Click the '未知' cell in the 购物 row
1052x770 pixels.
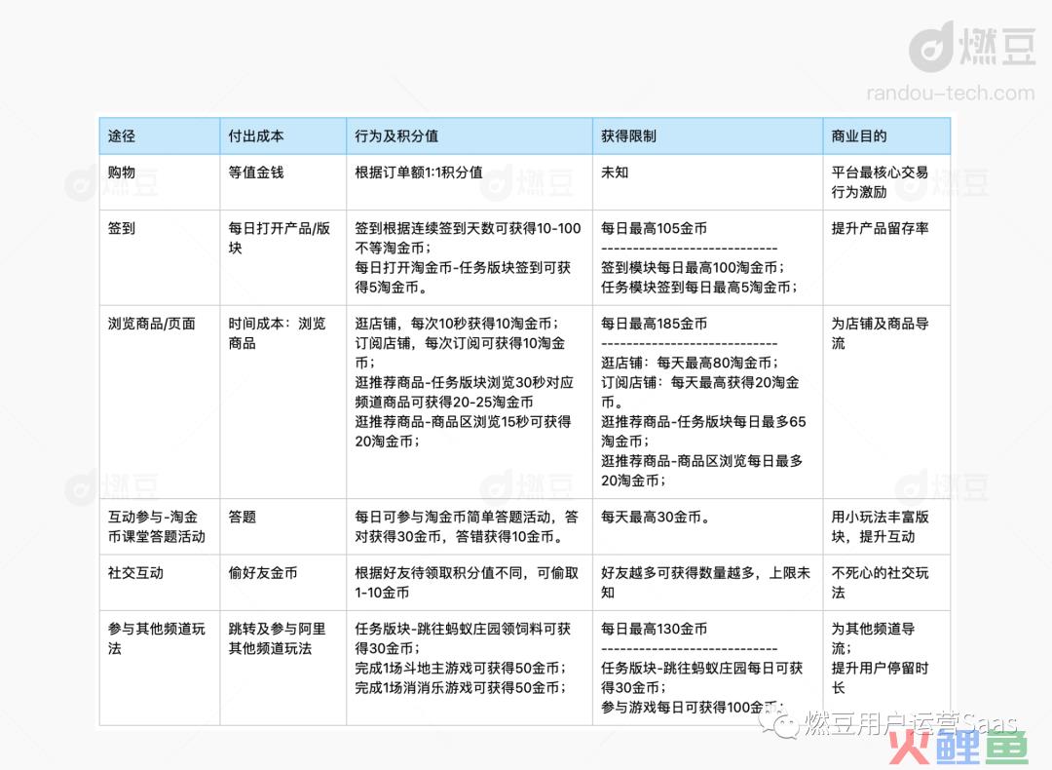[x=708, y=182]
